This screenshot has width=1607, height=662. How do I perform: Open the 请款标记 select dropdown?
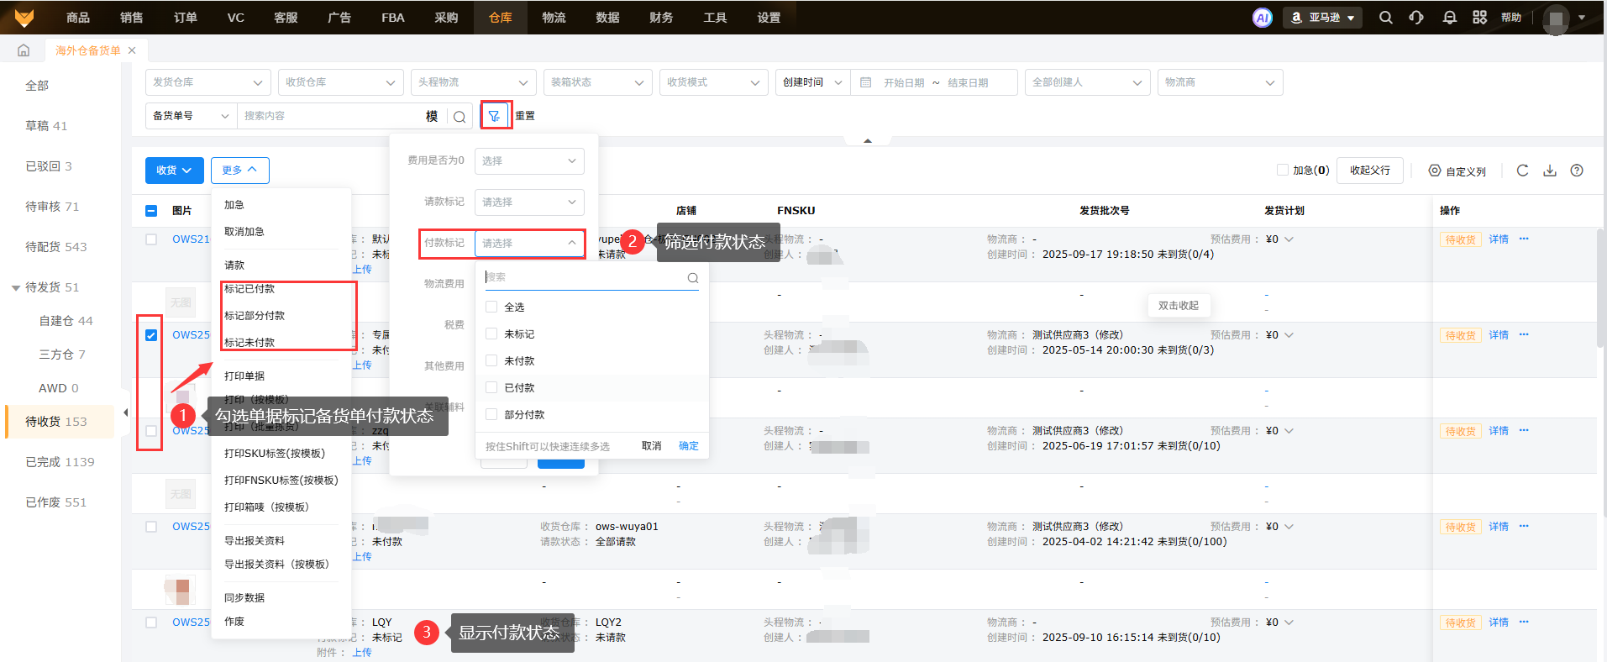(529, 202)
